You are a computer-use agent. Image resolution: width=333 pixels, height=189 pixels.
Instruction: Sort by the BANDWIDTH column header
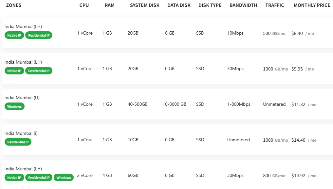(x=243, y=5)
